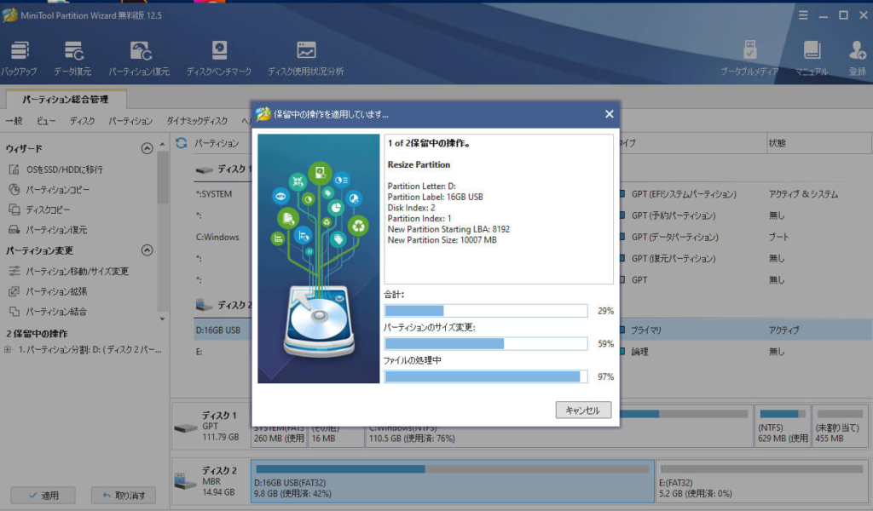Click the 状態 column header

click(818, 143)
